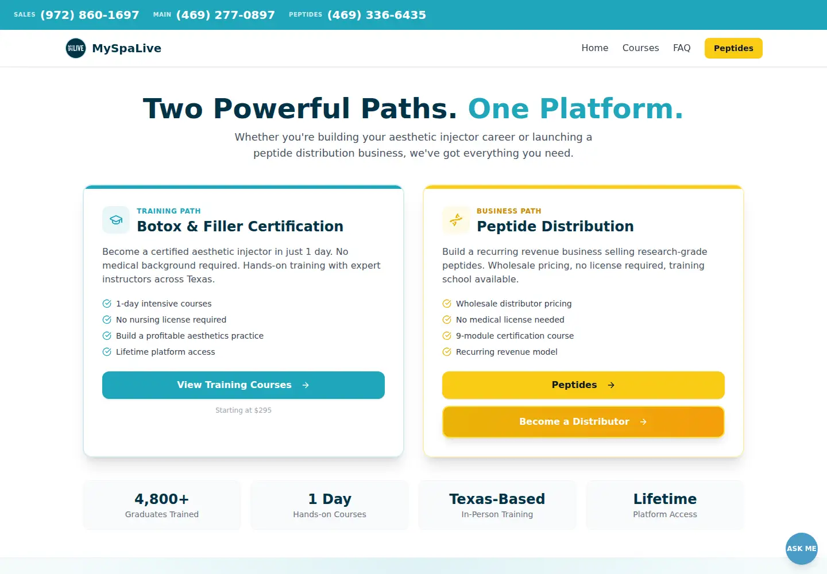Image resolution: width=827 pixels, height=574 pixels.
Task: Click the Two Powerful Paths headline
Action: point(413,108)
